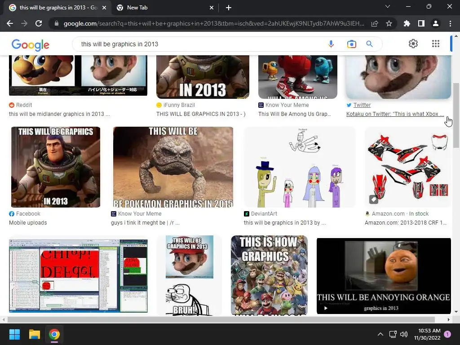Image resolution: width=460 pixels, height=345 pixels.
Task: Open the realistic Mario Twitter thumbnail
Action: [x=398, y=77]
